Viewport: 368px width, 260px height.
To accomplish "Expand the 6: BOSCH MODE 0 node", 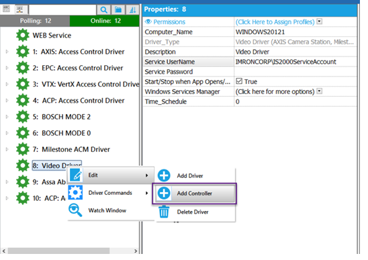I will coord(7,133).
